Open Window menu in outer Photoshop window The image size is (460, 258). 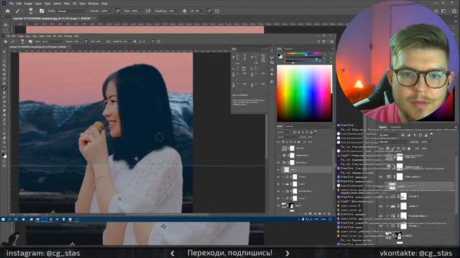93,4
